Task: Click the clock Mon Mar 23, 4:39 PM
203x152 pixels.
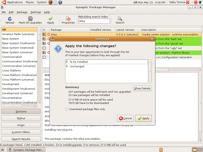Action: pos(151,2)
